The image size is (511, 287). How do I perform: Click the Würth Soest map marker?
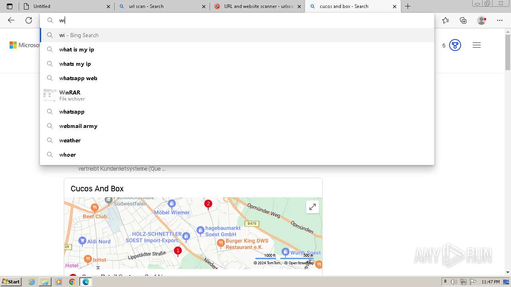[x=285, y=252]
